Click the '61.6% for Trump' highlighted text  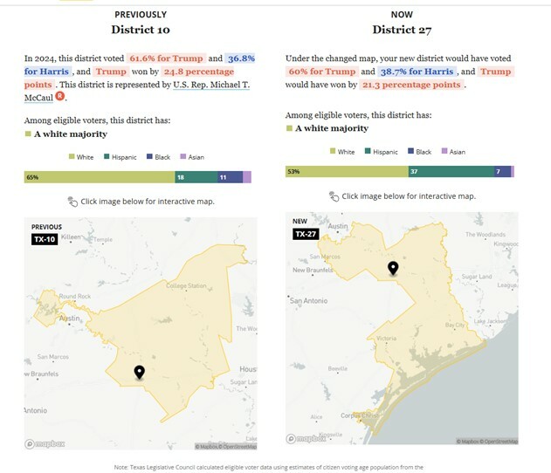coord(166,58)
